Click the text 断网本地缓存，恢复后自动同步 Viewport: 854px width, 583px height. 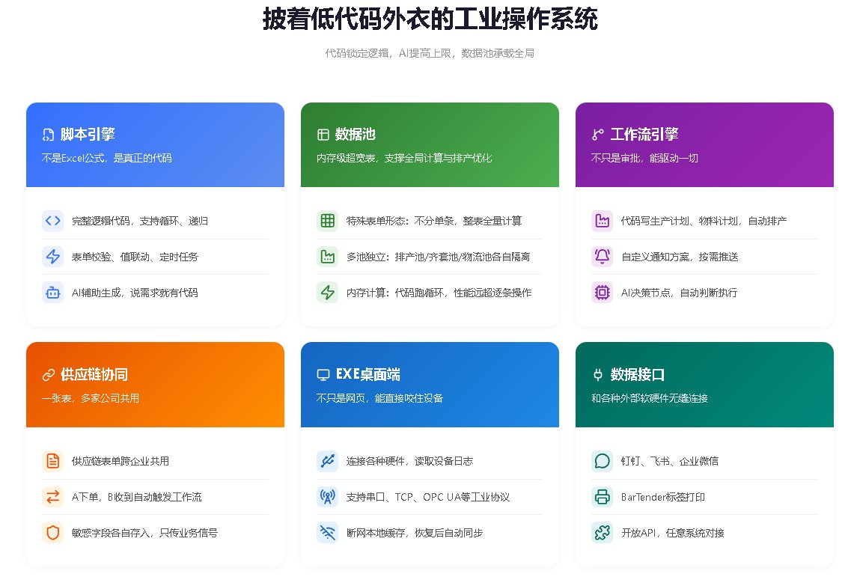point(415,534)
